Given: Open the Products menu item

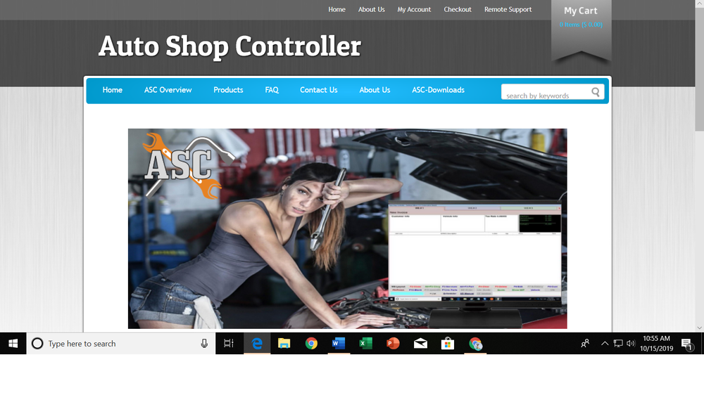Looking at the screenshot, I should [x=228, y=90].
